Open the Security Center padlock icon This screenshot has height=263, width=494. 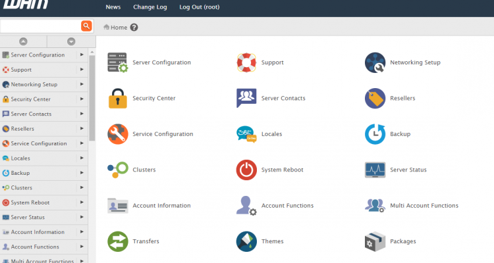pos(118,98)
